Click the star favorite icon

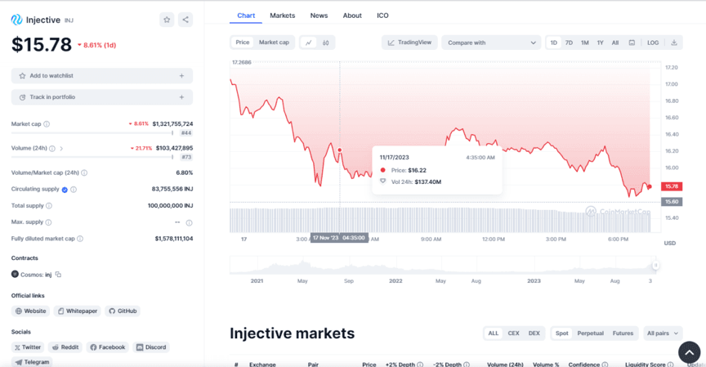coord(167,20)
